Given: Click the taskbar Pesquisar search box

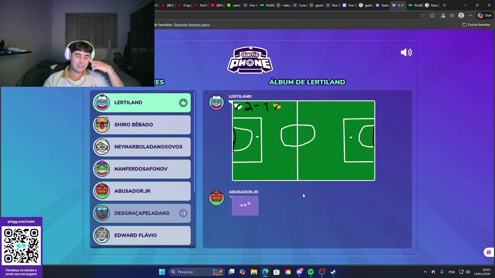Looking at the screenshot, I should point(196,272).
